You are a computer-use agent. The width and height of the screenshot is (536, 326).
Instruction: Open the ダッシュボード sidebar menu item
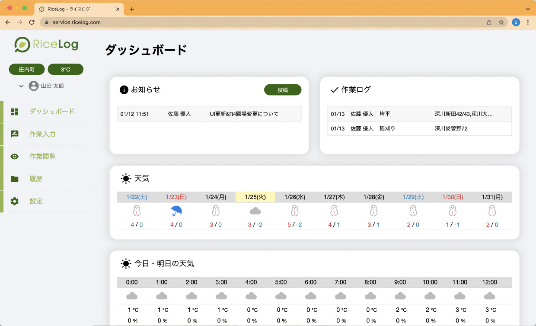47,112
